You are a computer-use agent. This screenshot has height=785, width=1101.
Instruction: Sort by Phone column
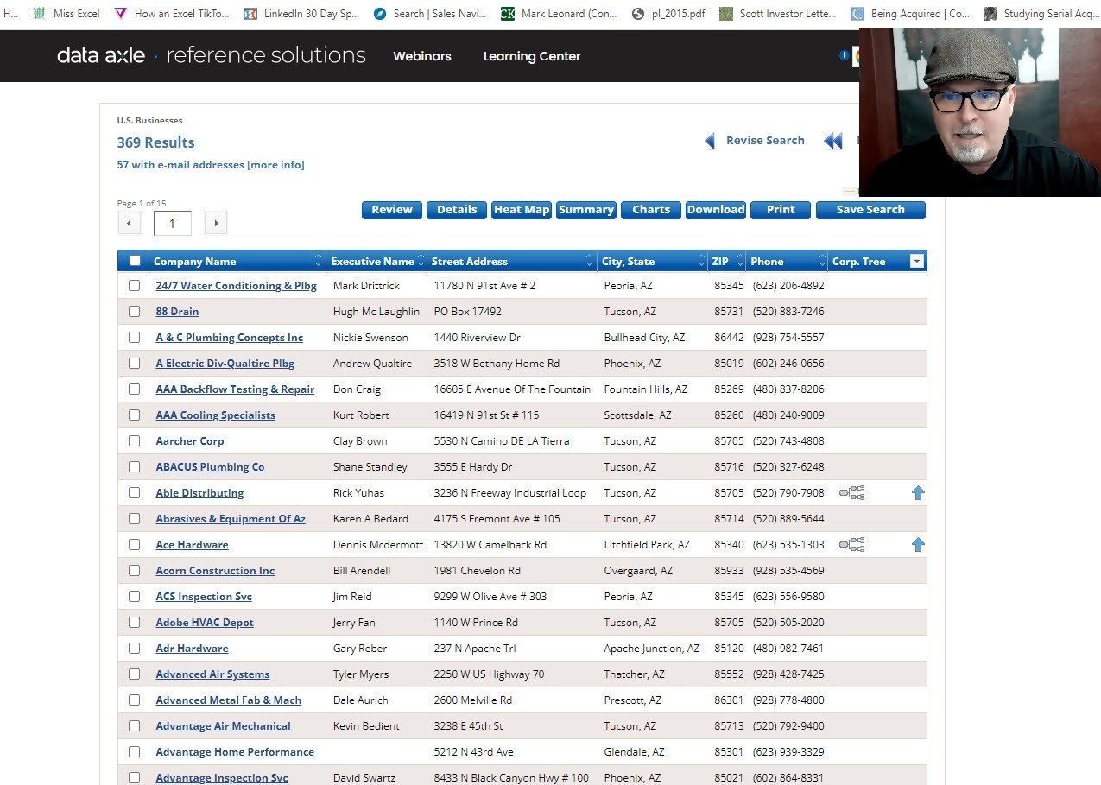coord(787,261)
